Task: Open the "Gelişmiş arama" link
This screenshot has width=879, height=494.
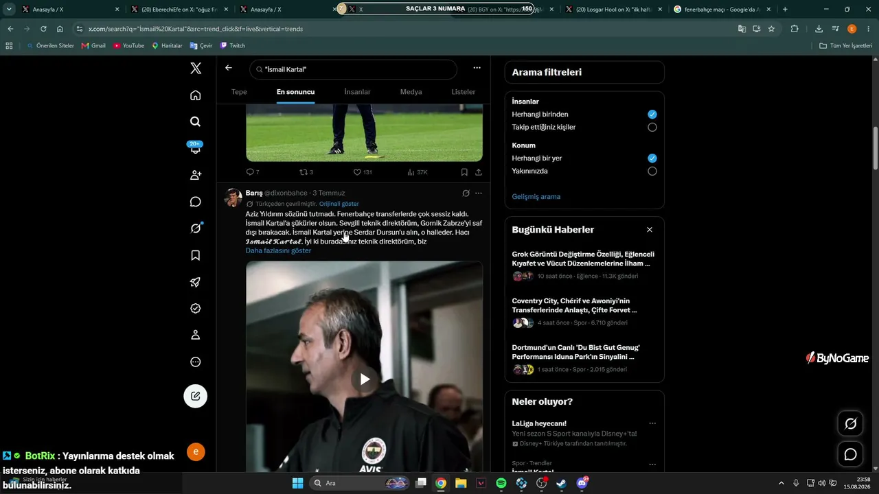Action: [536, 197]
